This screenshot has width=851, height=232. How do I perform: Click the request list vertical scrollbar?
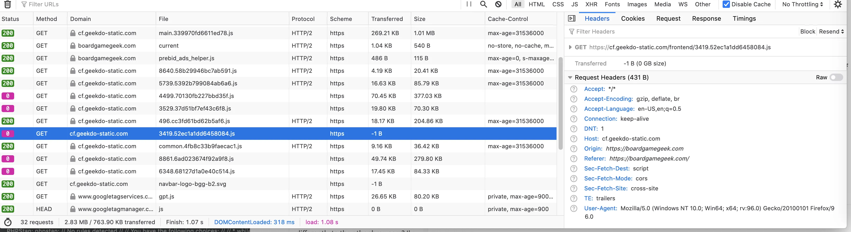click(x=560, y=103)
